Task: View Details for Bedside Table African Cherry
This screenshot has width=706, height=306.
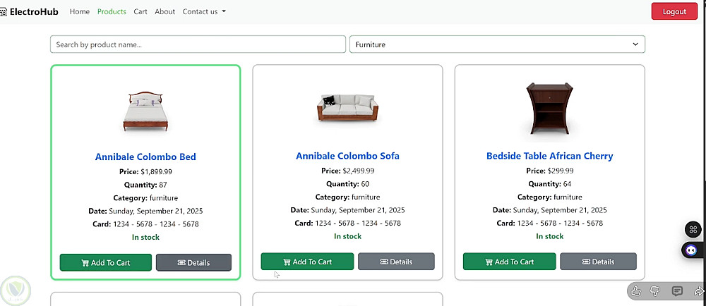Action: 598,262
